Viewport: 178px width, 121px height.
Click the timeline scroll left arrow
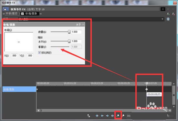pos(39,110)
